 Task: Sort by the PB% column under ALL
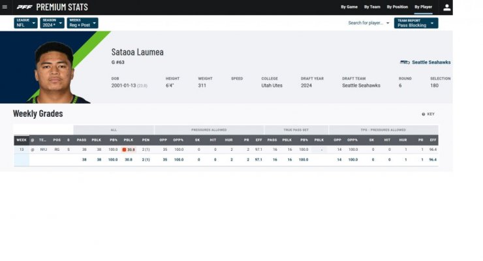114,140
